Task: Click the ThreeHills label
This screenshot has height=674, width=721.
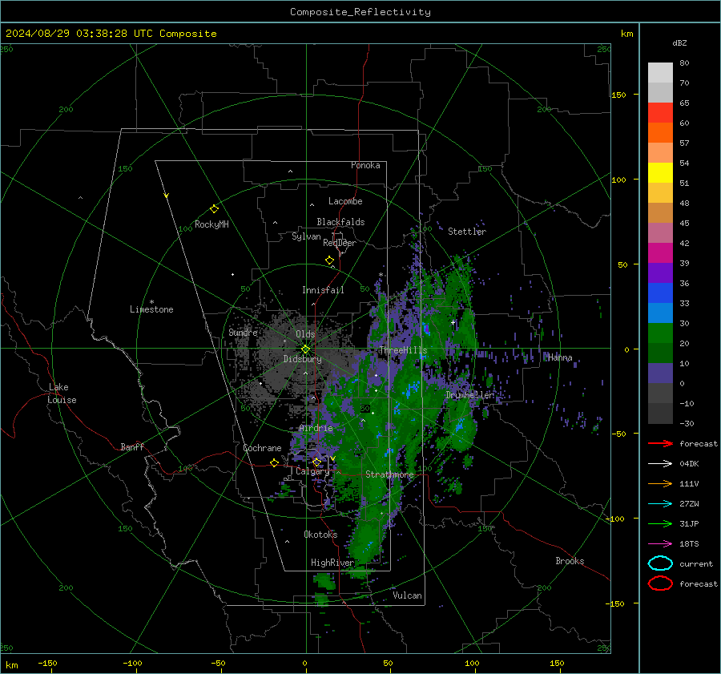Action: coord(403,350)
